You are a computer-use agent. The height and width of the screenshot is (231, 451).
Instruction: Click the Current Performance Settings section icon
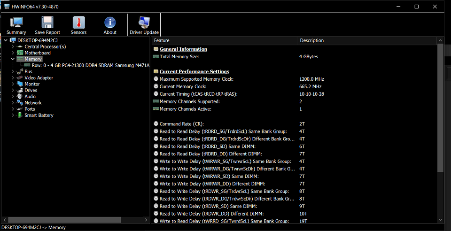156,71
